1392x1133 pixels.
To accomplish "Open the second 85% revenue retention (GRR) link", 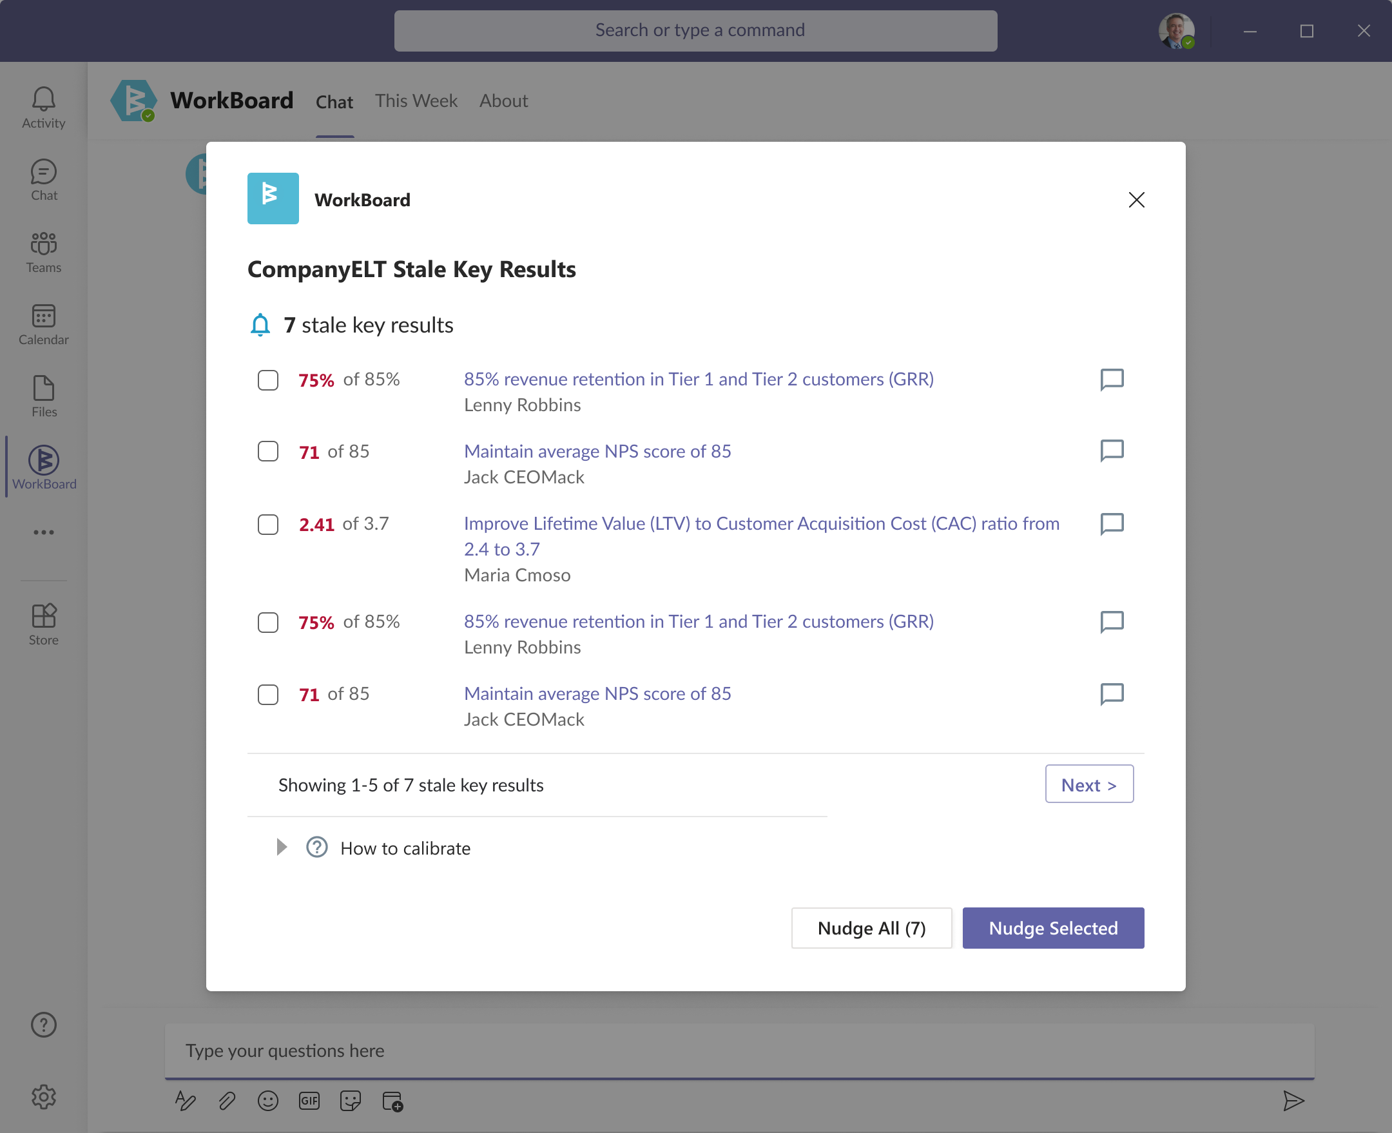I will tap(699, 621).
